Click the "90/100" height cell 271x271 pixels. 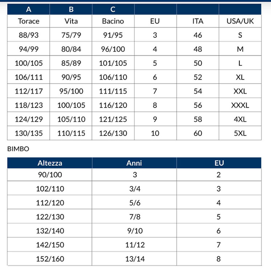50,175
